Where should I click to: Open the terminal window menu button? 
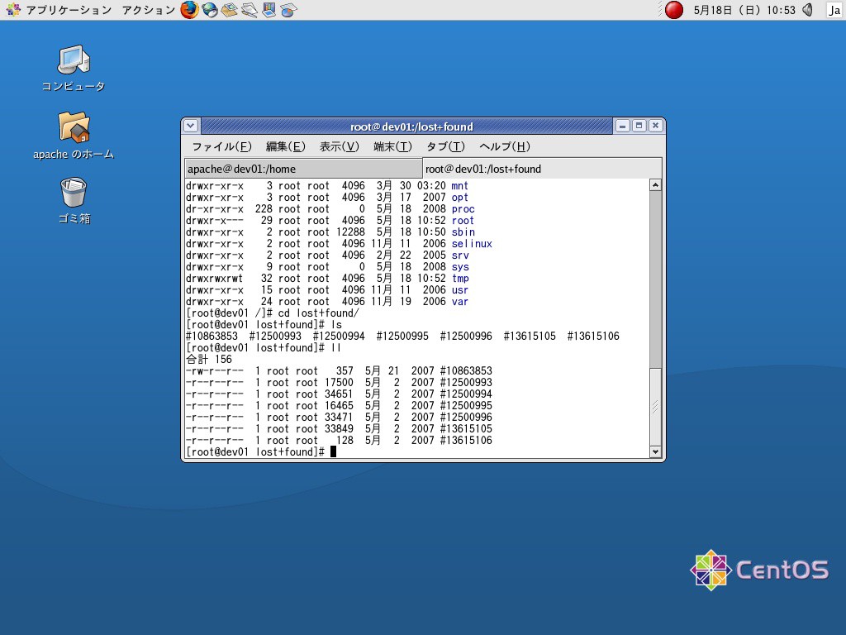click(x=191, y=126)
